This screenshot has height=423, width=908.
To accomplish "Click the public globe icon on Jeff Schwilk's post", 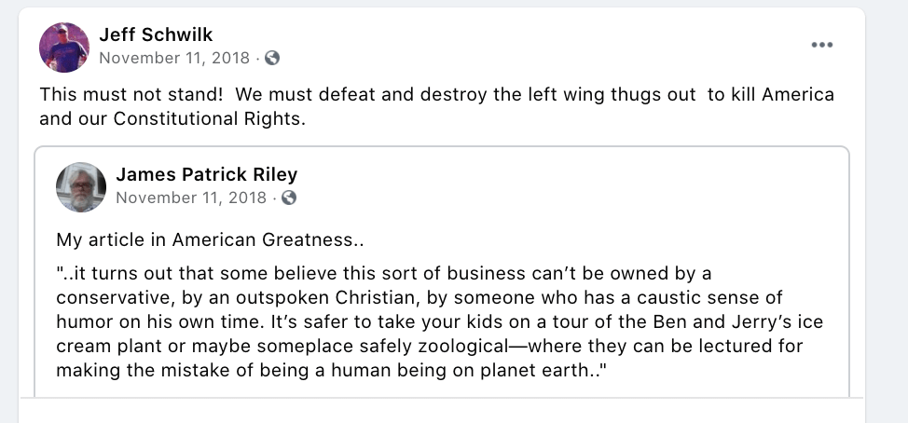I will [x=272, y=58].
